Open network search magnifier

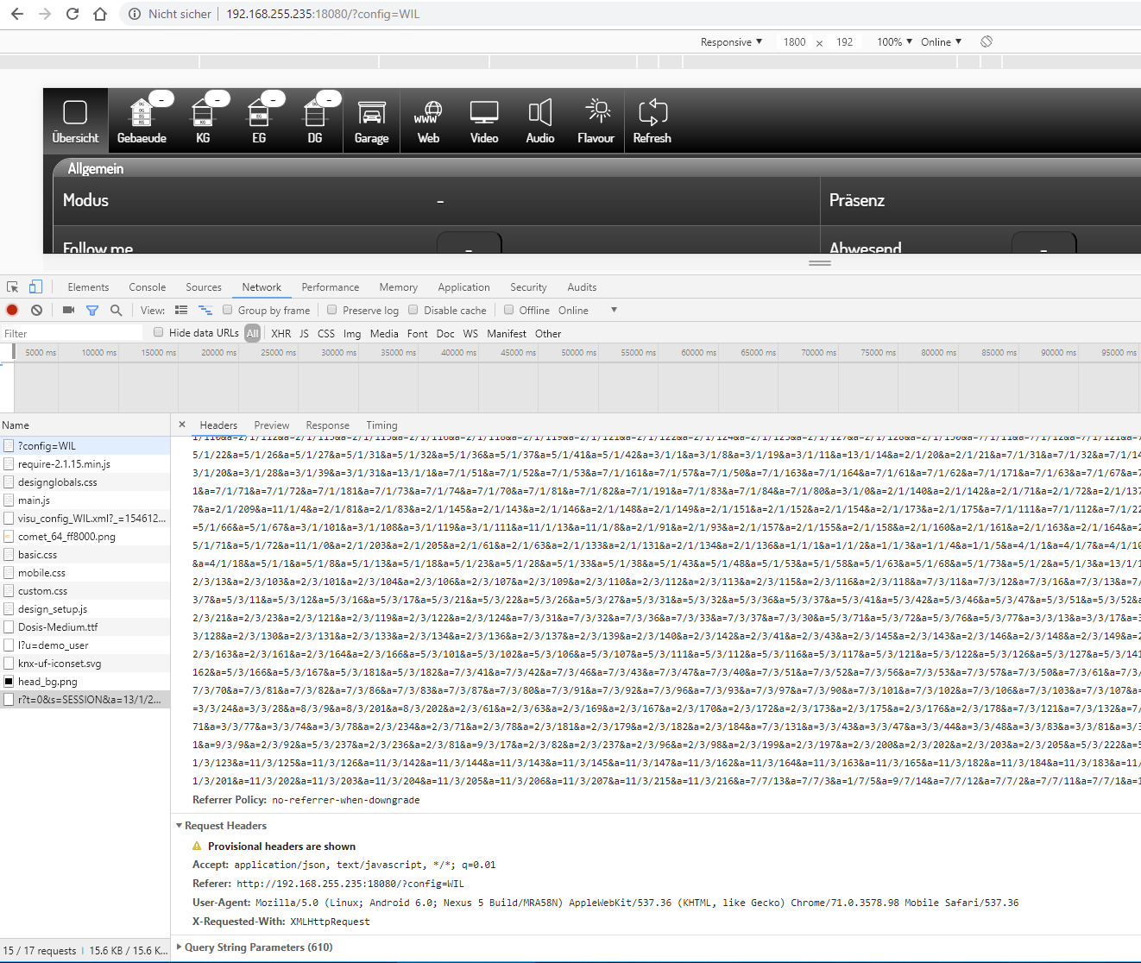(x=117, y=310)
